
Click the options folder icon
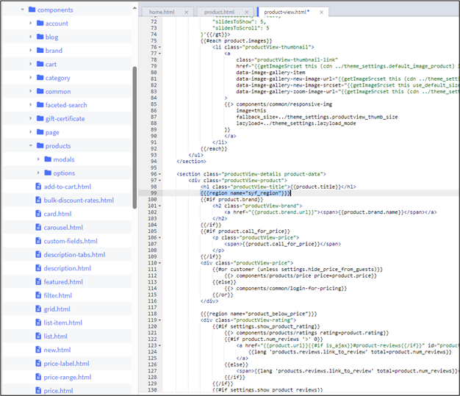(48, 173)
